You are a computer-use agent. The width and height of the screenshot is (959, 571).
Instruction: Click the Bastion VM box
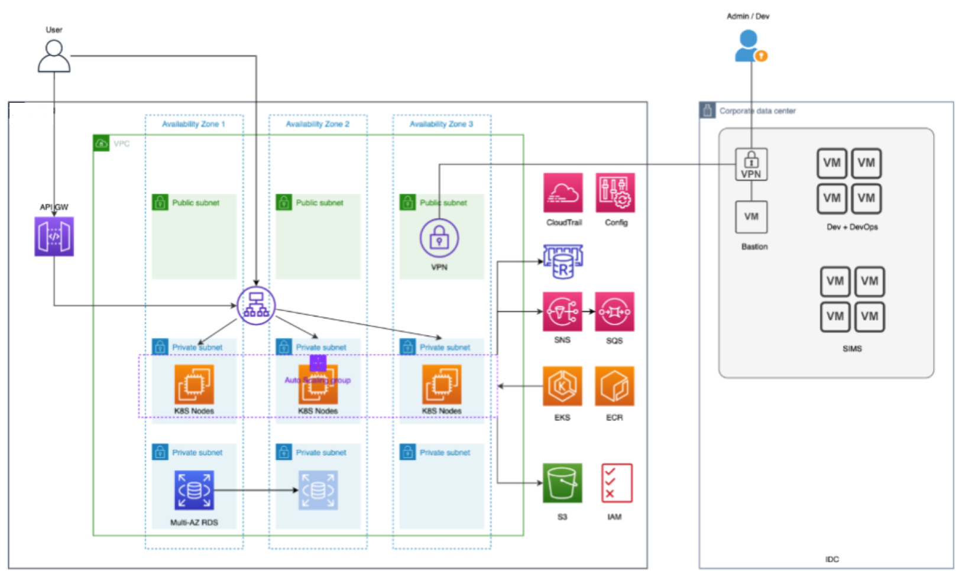tap(751, 217)
